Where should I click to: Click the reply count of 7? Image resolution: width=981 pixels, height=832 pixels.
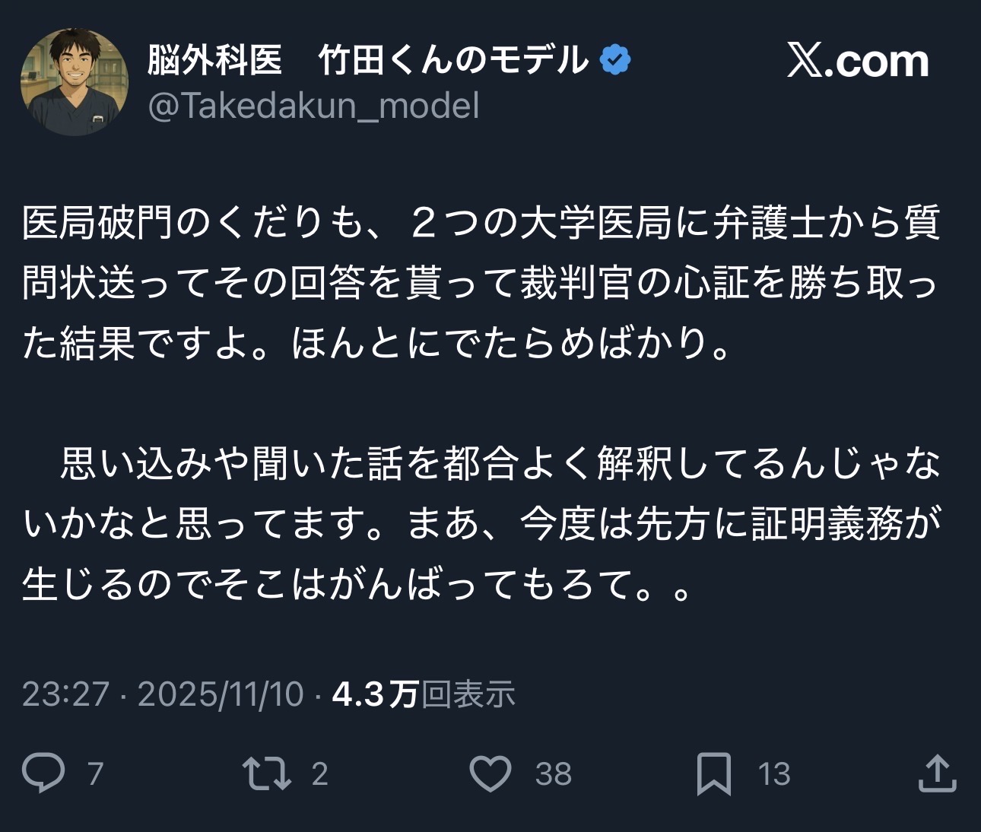[95, 774]
